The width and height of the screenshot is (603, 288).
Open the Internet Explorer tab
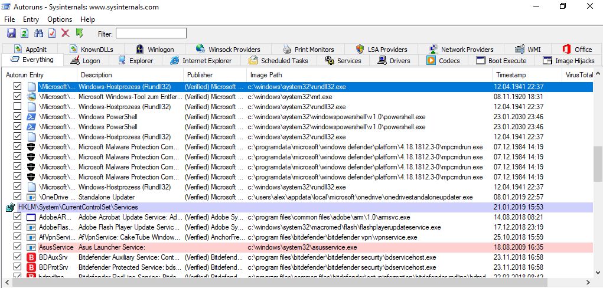201,60
